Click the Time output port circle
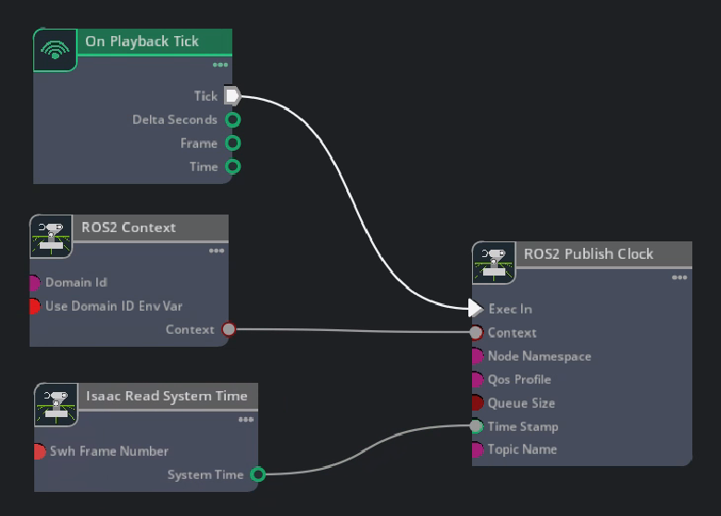 tap(233, 166)
